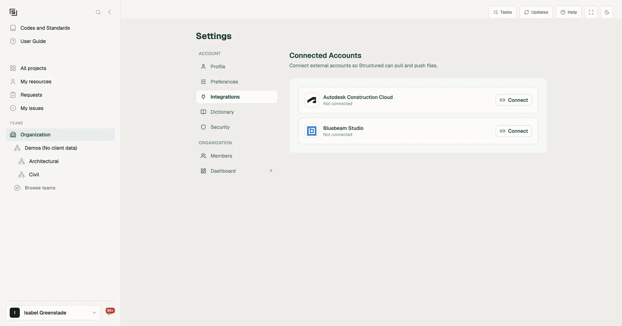The width and height of the screenshot is (622, 326).
Task: Click Browse teams
Action: pyautogui.click(x=40, y=188)
